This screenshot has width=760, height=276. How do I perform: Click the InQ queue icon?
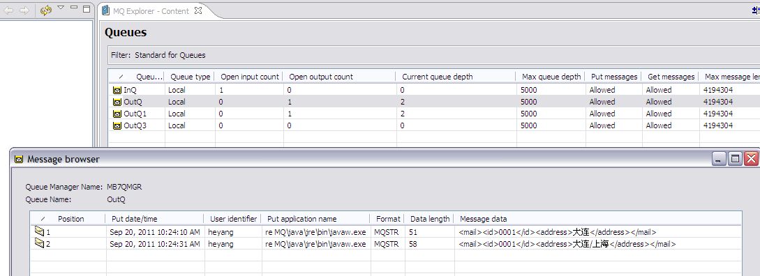pos(117,90)
